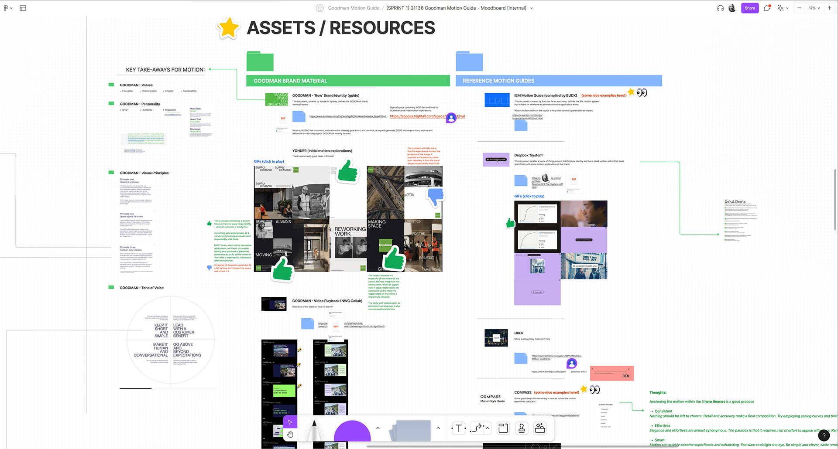Open the widgets and stickers tool

[540, 429]
